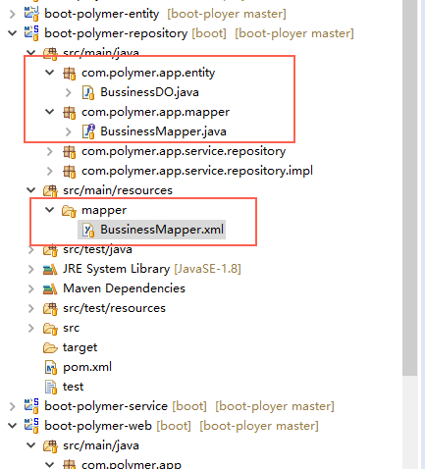425x469 pixels.
Task: Click the boot-polymer-service project icon
Action: 31,406
